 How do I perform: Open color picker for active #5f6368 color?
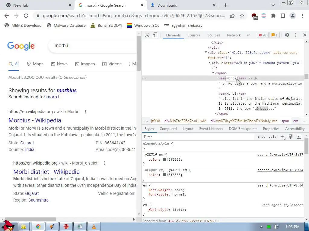point(164,159)
